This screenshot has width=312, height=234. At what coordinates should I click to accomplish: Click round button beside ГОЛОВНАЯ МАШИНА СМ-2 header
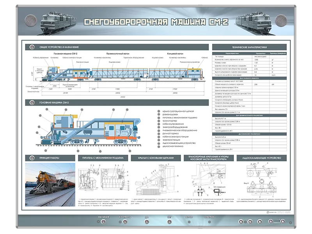pyautogui.click(x=32, y=103)
